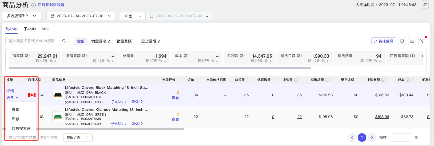Click 表格全屏 button

click(x=383, y=41)
